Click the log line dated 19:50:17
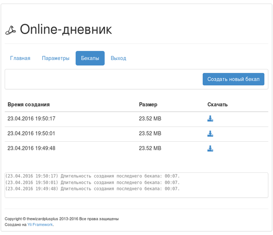This screenshot has height=235, width=273. tap(93, 176)
